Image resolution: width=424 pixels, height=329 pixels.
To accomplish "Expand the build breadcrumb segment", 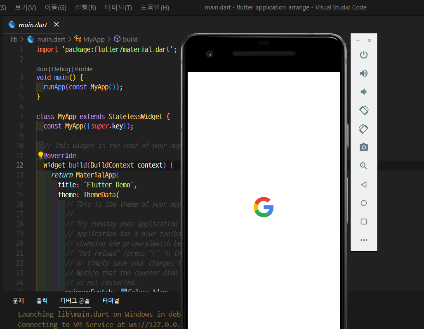I will [130, 40].
